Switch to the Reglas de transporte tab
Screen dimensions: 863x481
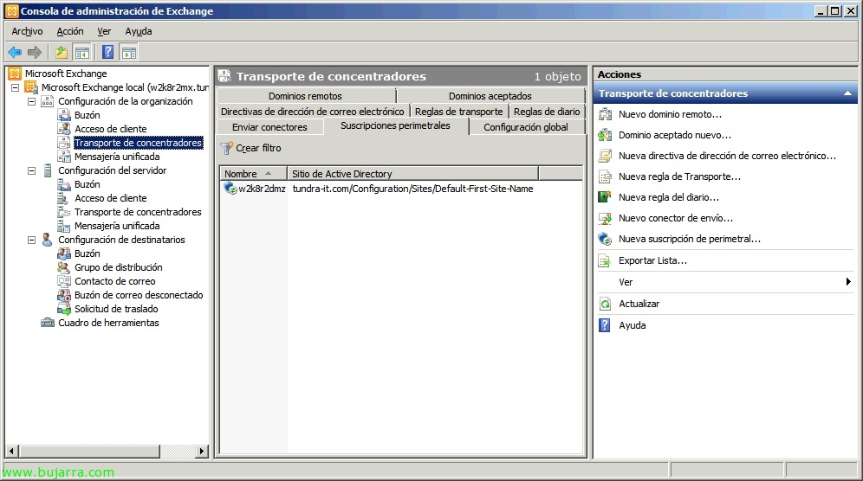(458, 112)
